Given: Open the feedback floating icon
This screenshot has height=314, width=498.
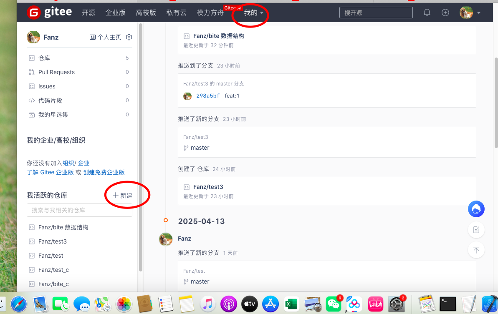Looking at the screenshot, I should (476, 230).
